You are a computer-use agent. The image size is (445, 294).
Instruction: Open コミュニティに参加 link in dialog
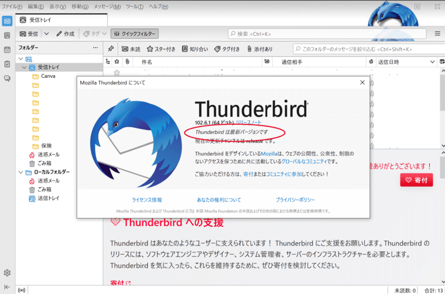coord(284,174)
